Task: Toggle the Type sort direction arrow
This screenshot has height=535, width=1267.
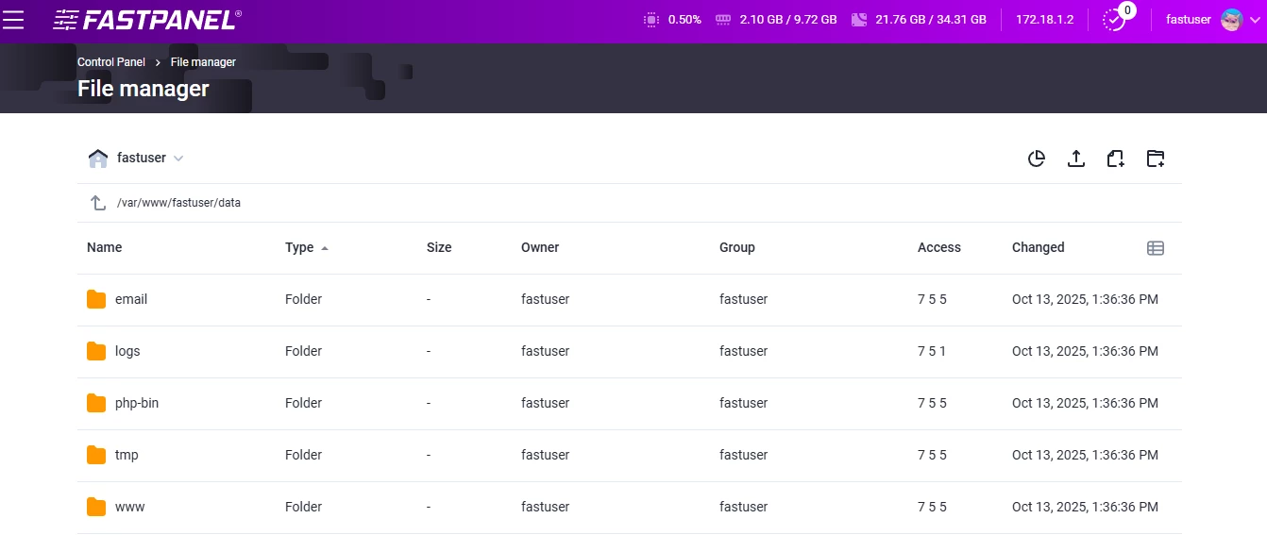Action: point(325,248)
